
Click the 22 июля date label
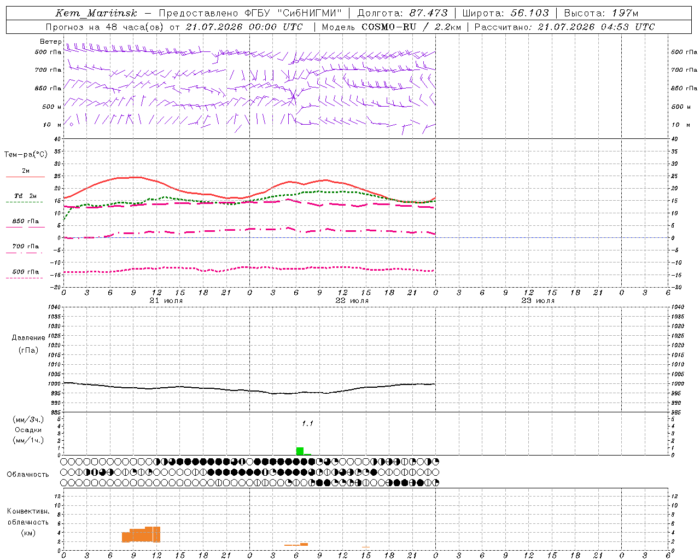(352, 301)
